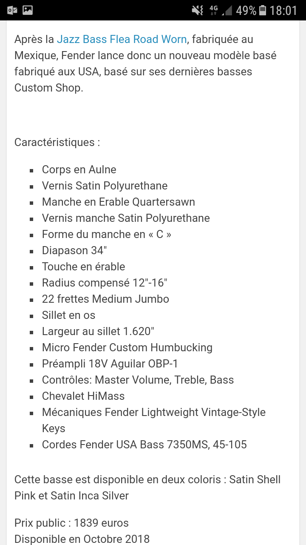This screenshot has height=545, width=306.
Task: Tap the "Prix public : 1839 euros" text
Action: pyautogui.click(x=71, y=523)
